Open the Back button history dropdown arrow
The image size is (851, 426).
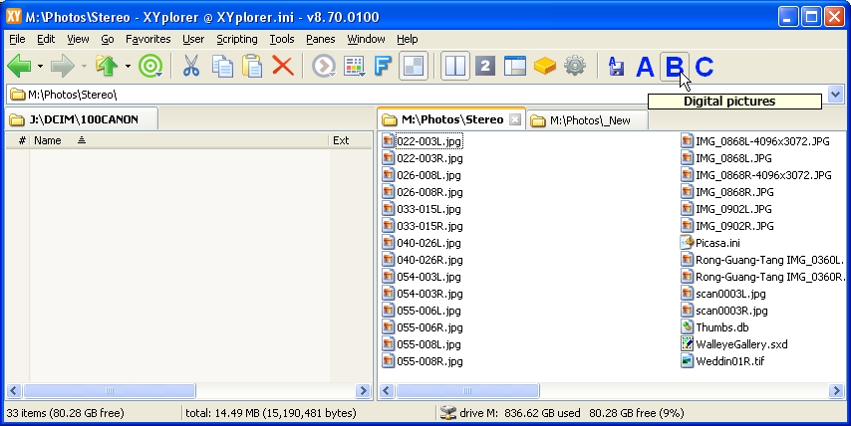pyautogui.click(x=40, y=67)
